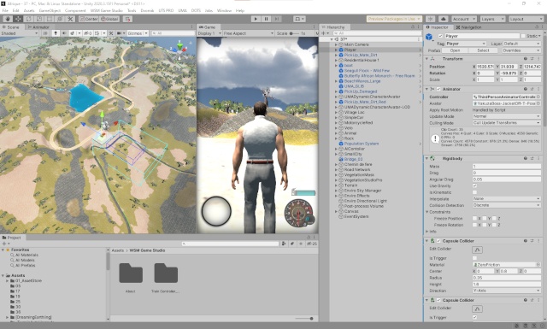Image resolution: width=547 pixels, height=329 pixels.
Task: Open the Free Aspect dropdown in Game view
Action: [x=248, y=33]
